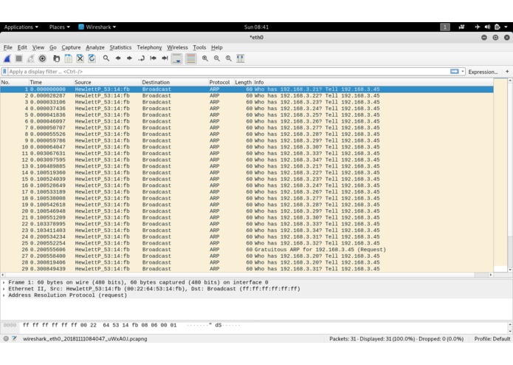
Task: Select packet 11 asking for 192.168.3.33
Action: (x=247, y=154)
